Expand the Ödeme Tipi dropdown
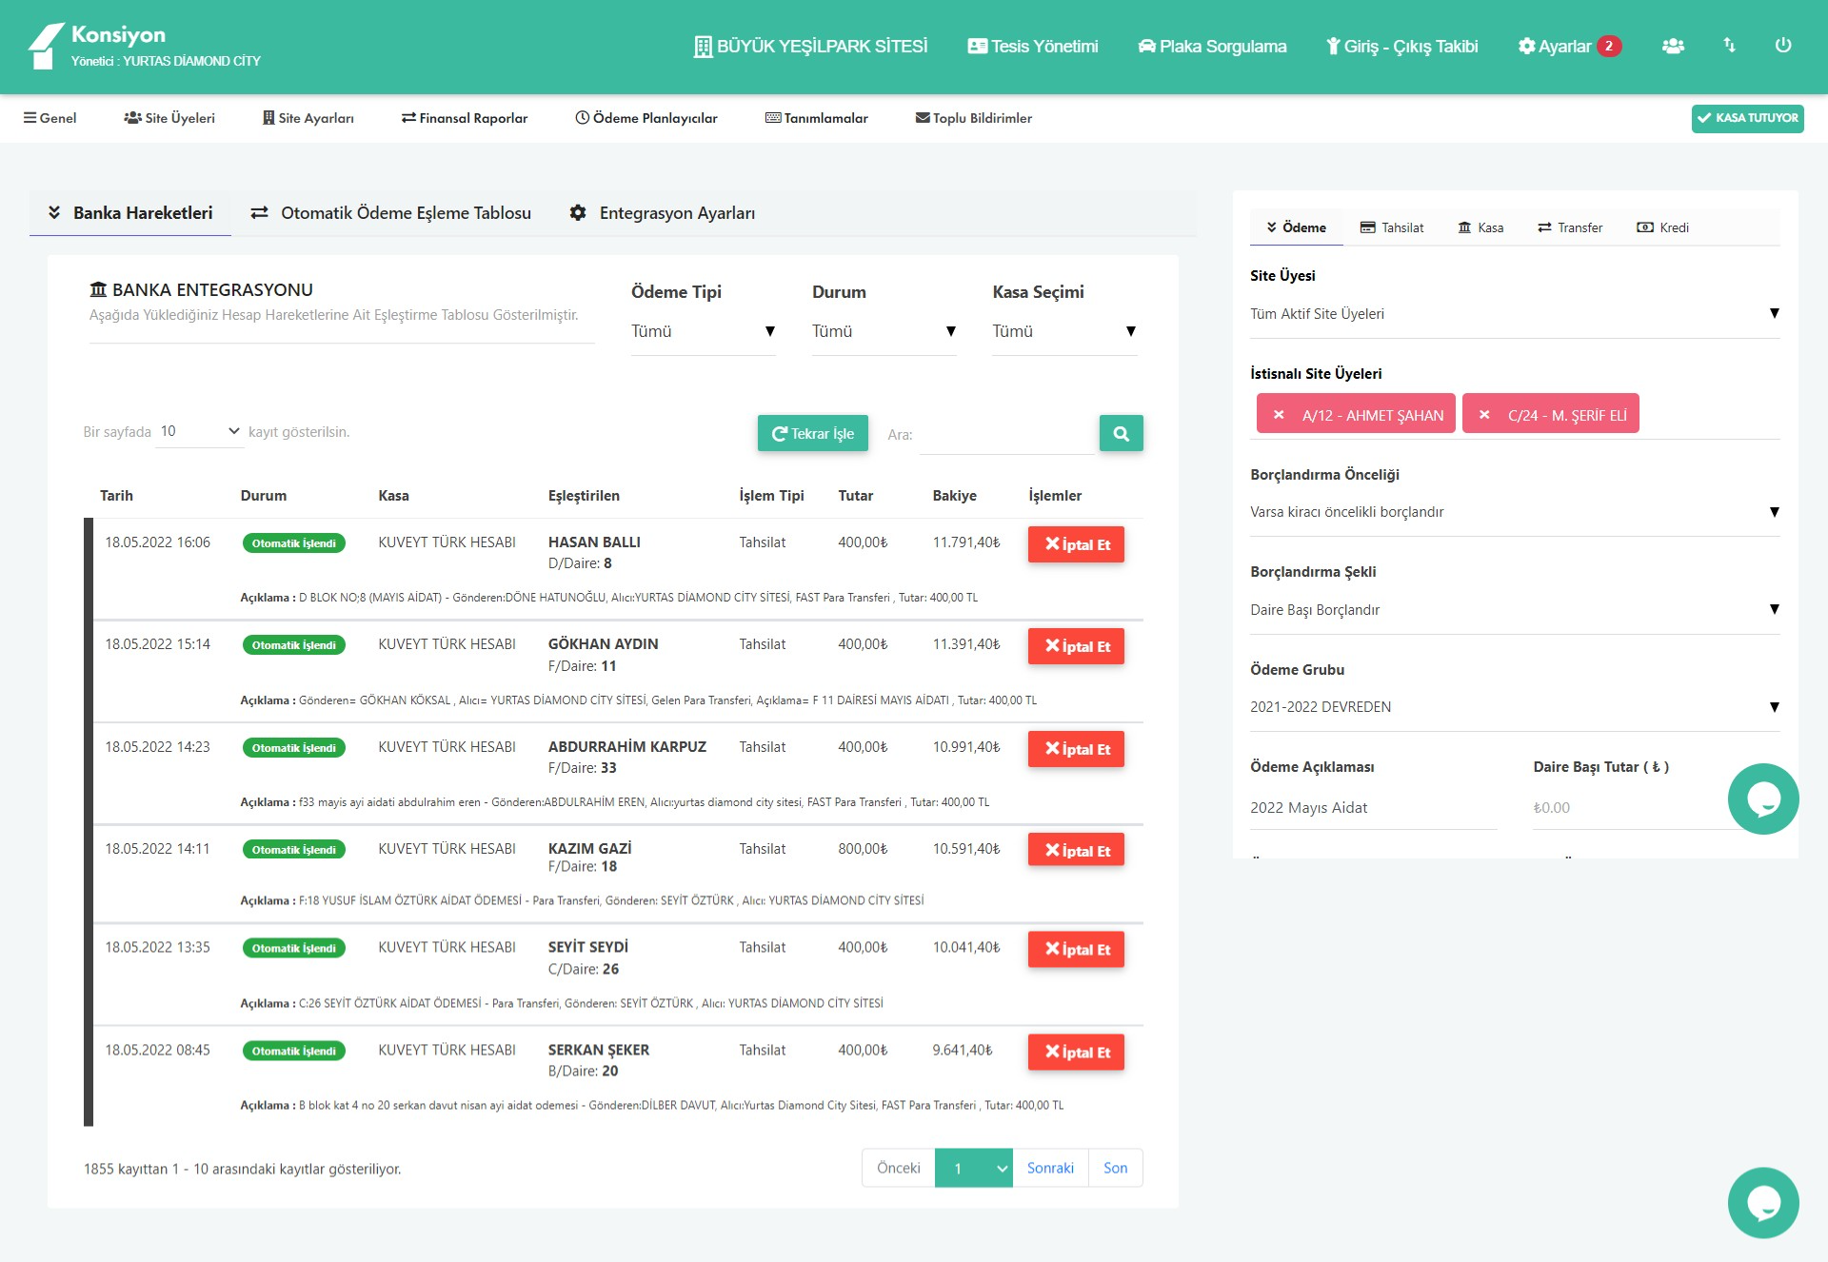Screen dimensions: 1828x1262 (703, 331)
